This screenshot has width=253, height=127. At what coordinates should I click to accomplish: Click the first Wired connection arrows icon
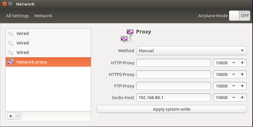pyautogui.click(x=11, y=34)
